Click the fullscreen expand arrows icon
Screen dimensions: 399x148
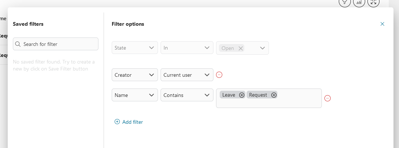point(373,2)
